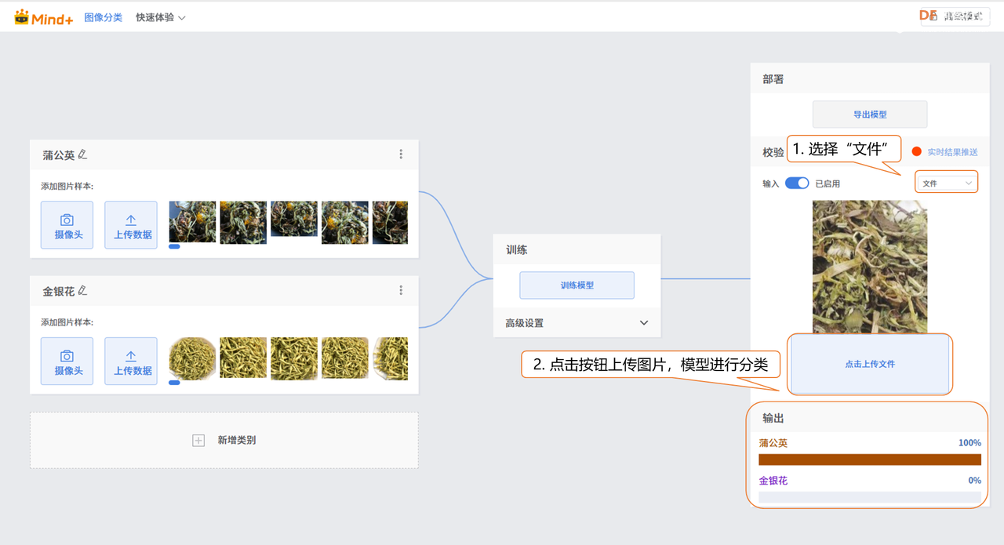
Task: Open the 快速体验 dropdown menu
Action: (x=160, y=17)
